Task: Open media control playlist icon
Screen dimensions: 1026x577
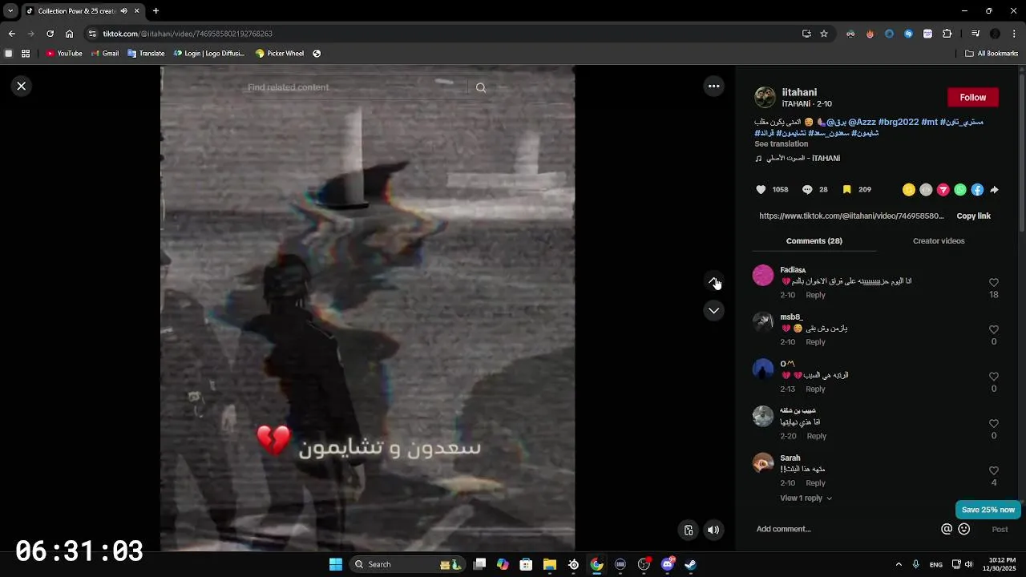Action: click(976, 34)
